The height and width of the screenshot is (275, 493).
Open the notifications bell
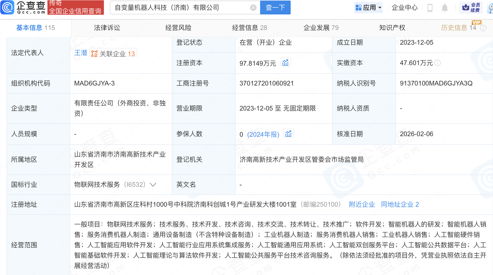pyautogui.click(x=444, y=8)
